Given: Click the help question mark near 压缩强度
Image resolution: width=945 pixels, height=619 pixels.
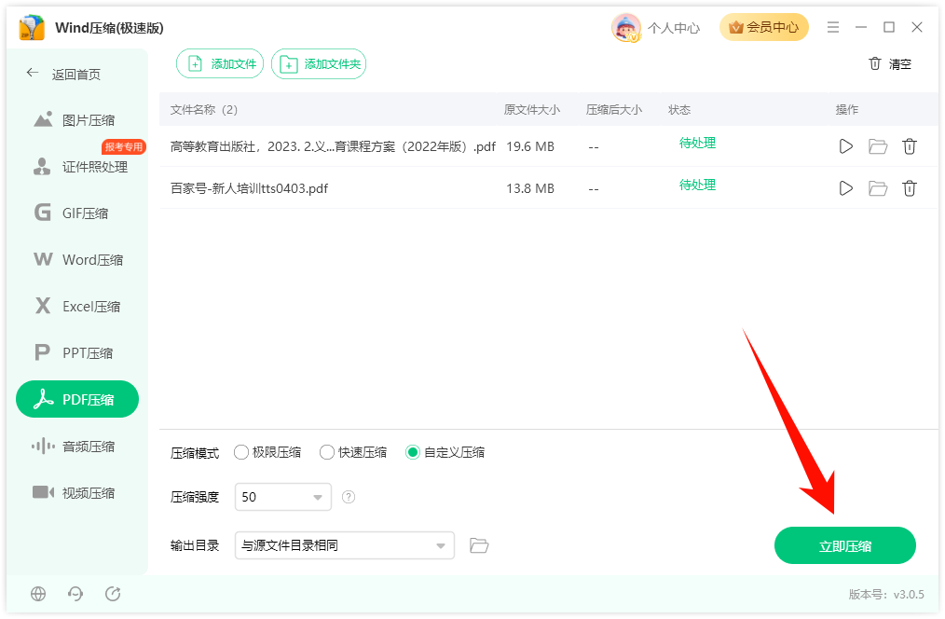Looking at the screenshot, I should tap(349, 497).
